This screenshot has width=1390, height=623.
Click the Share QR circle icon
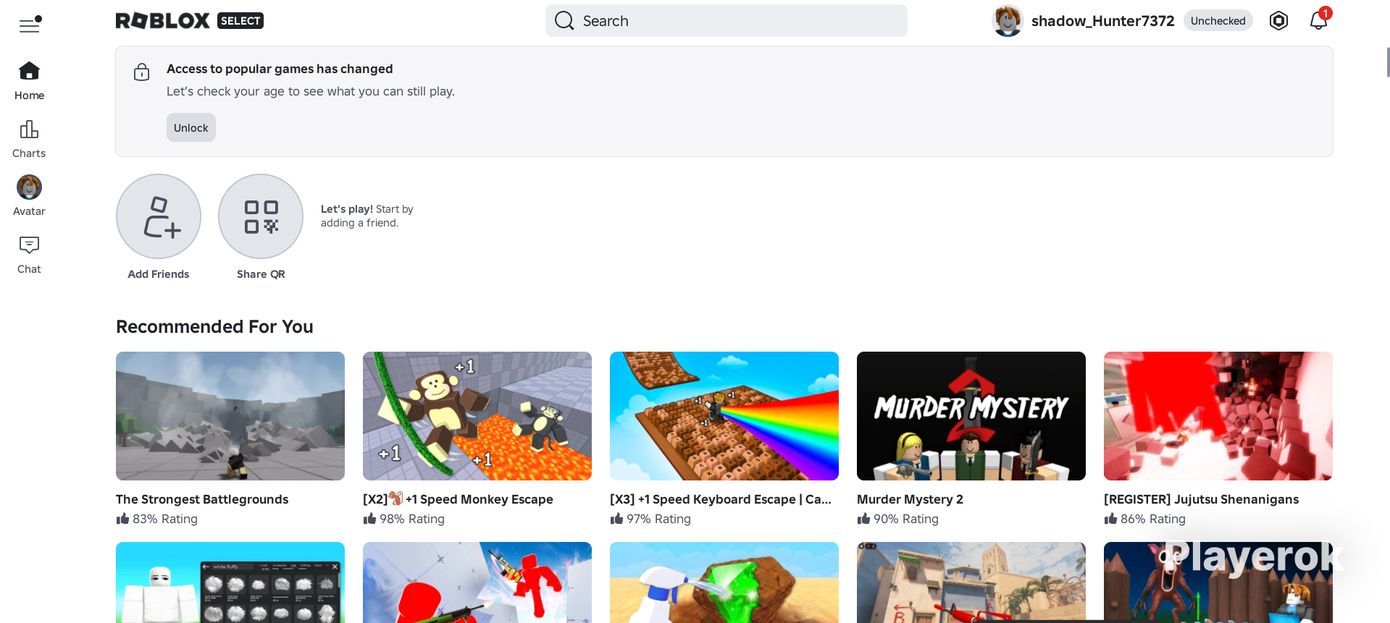[x=261, y=216]
